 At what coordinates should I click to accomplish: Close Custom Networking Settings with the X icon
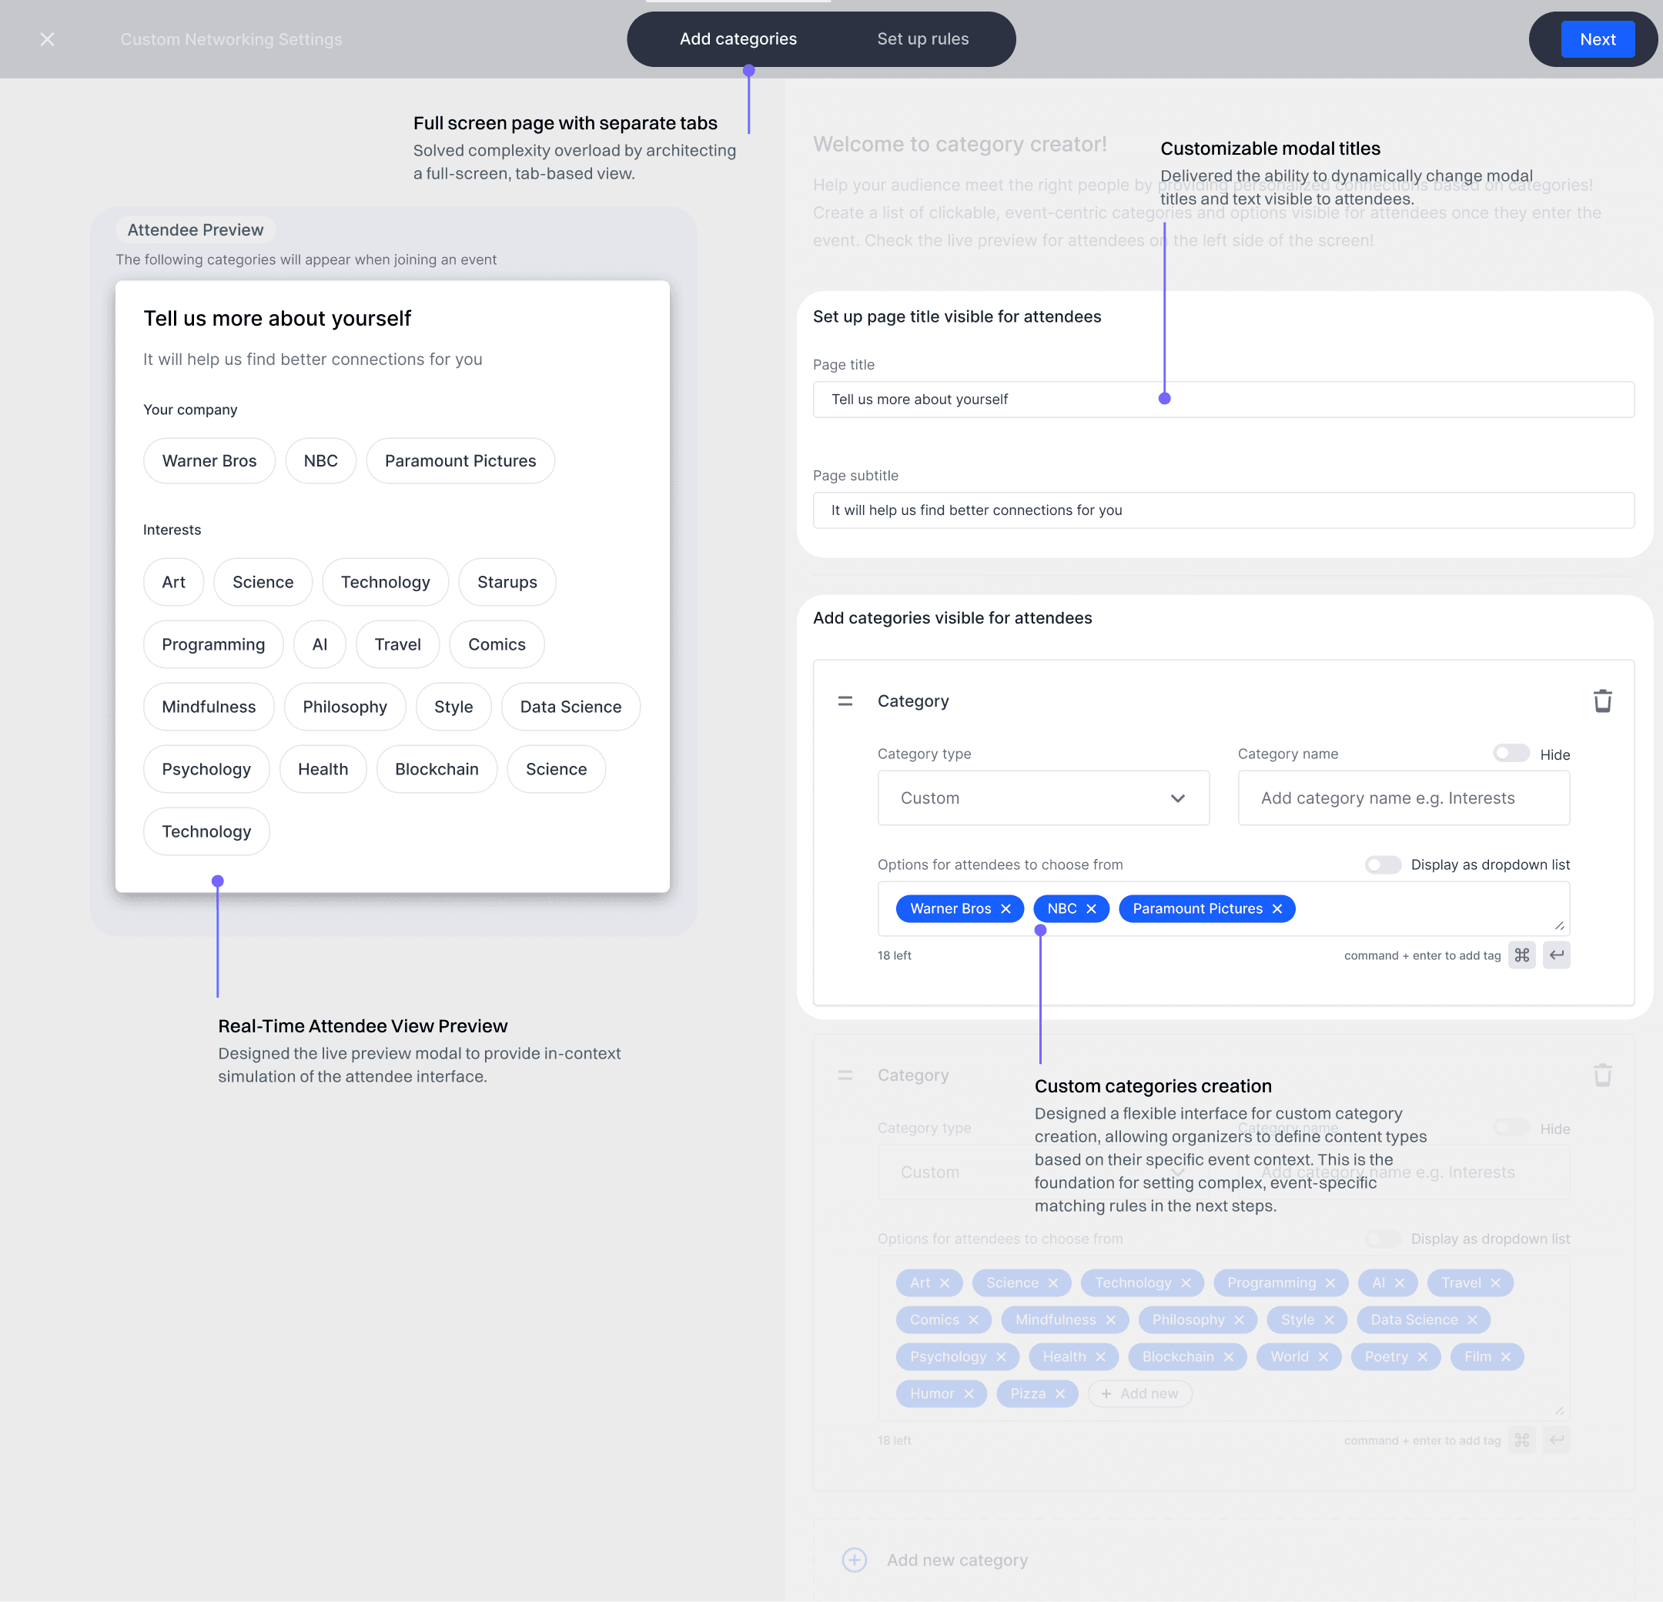click(x=48, y=39)
